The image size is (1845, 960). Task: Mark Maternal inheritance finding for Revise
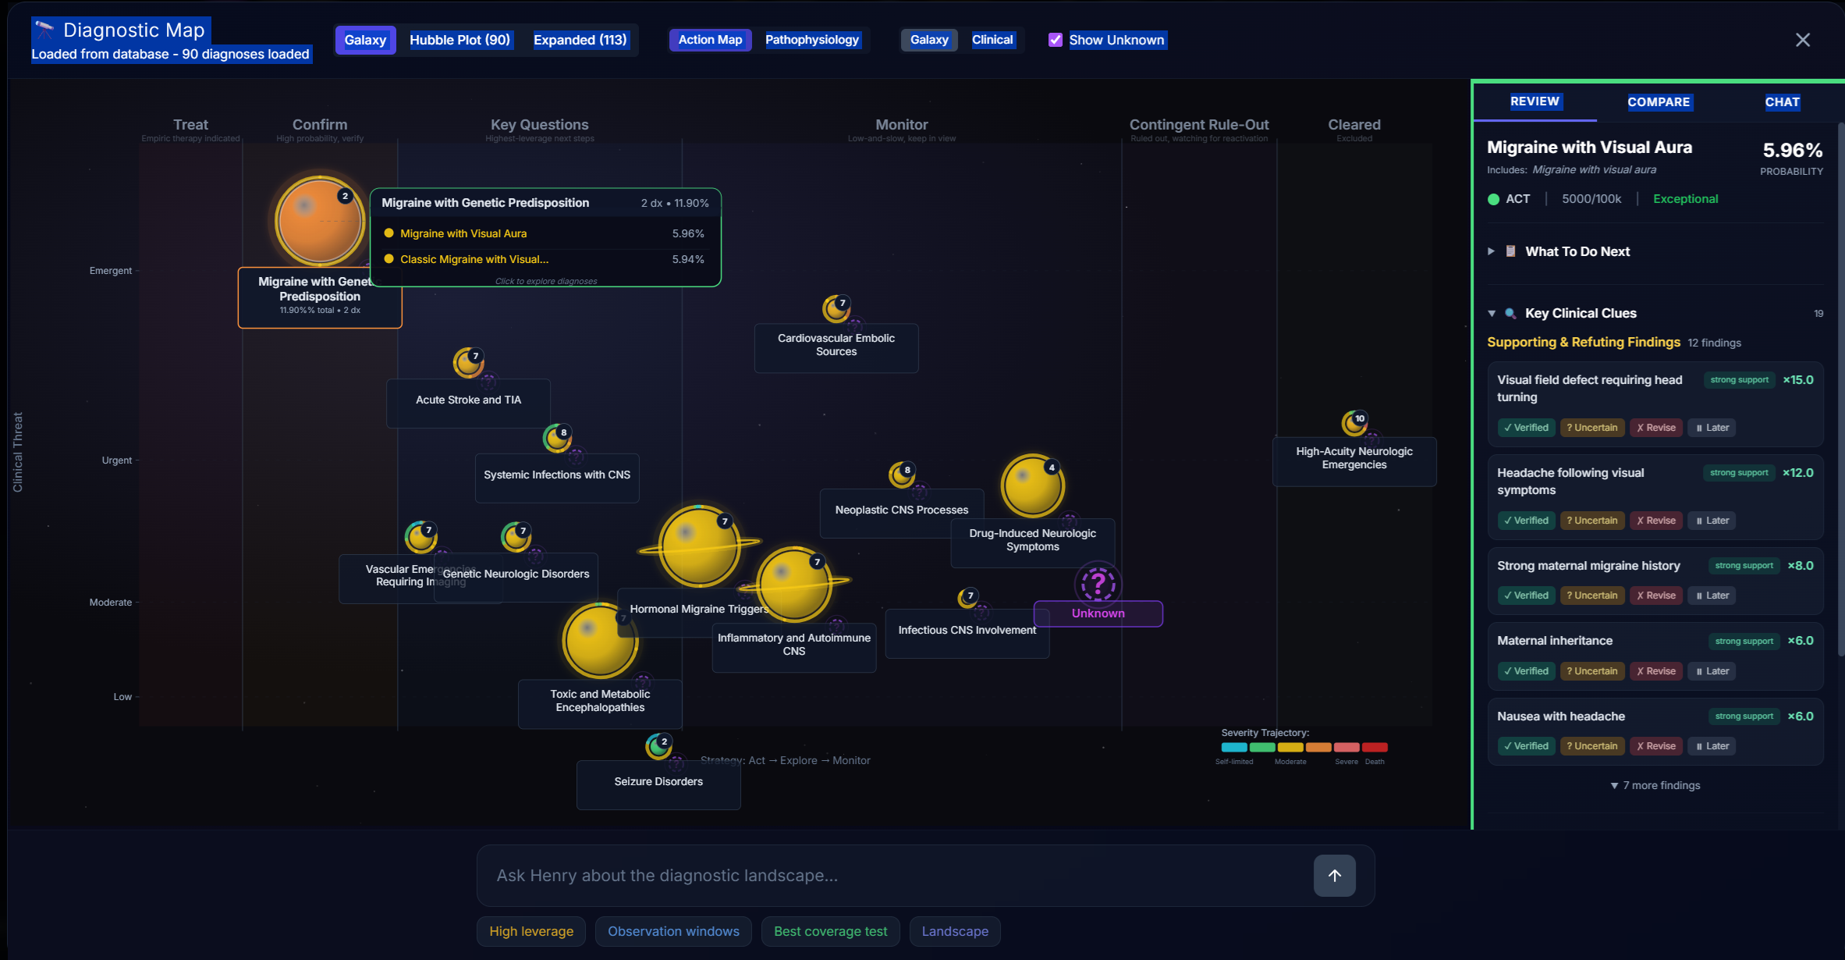point(1656,671)
